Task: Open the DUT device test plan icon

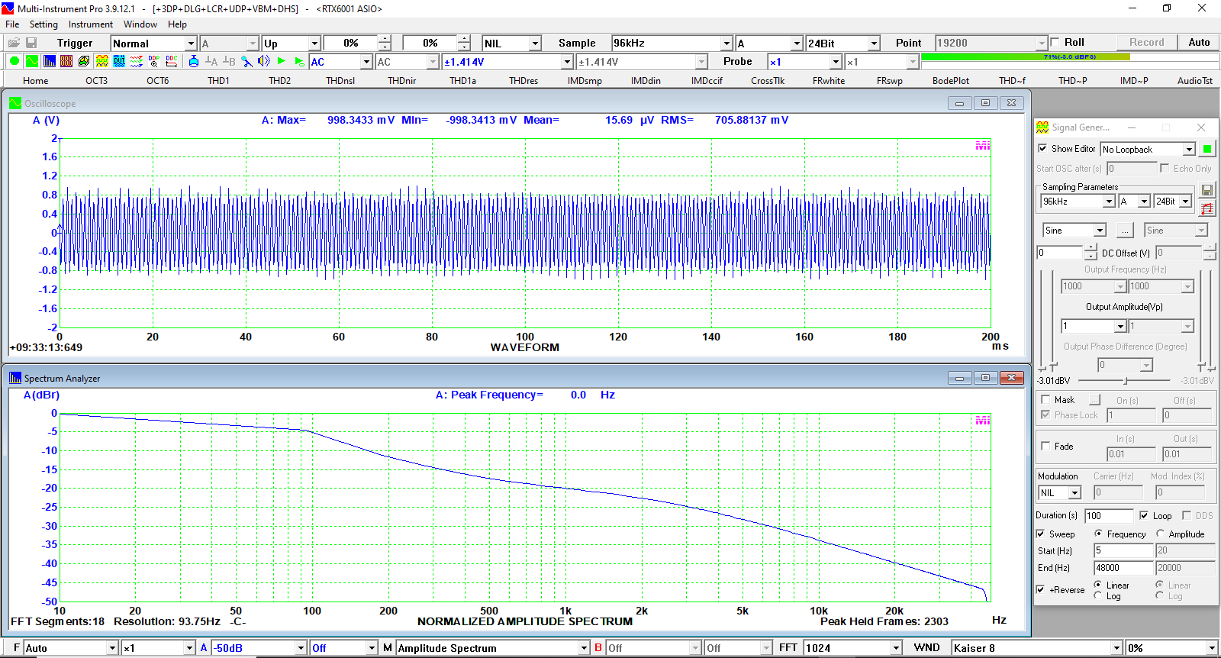Action: [x=119, y=62]
